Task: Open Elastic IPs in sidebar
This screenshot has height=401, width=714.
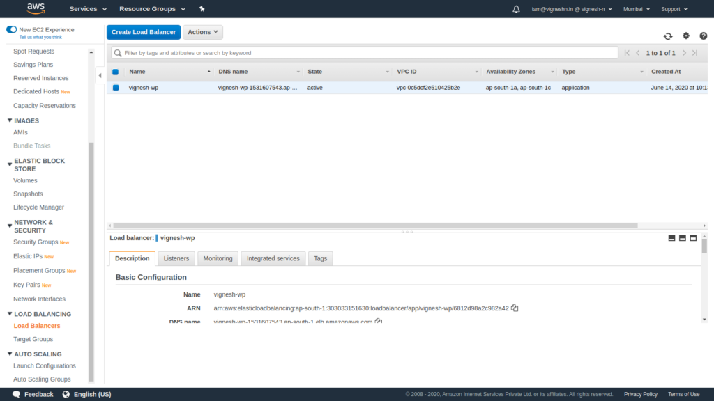Action: pyautogui.click(x=28, y=256)
